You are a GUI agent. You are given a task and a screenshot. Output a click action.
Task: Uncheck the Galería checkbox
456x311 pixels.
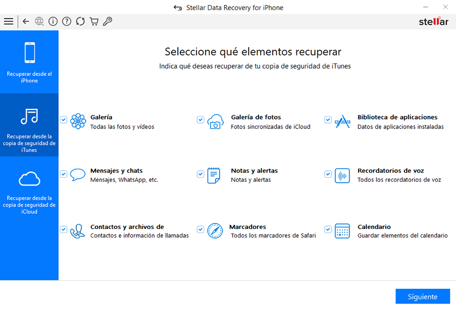coord(64,120)
